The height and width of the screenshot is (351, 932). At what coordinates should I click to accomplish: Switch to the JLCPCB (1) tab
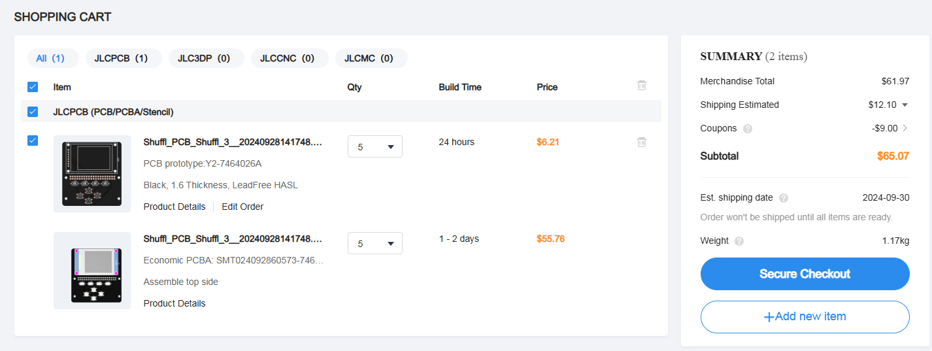point(124,58)
